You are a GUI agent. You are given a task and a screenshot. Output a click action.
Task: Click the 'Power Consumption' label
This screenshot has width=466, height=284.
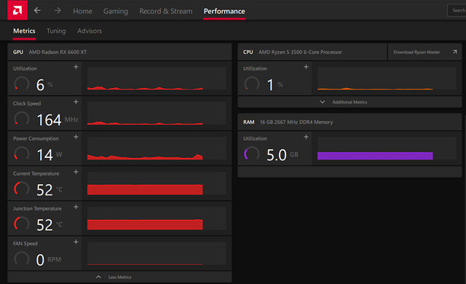(36, 139)
